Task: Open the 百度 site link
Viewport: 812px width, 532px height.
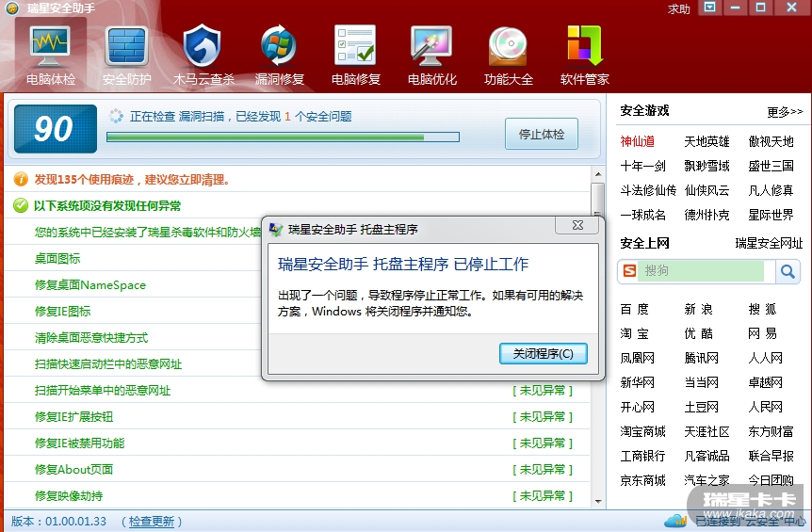Action: [x=634, y=309]
